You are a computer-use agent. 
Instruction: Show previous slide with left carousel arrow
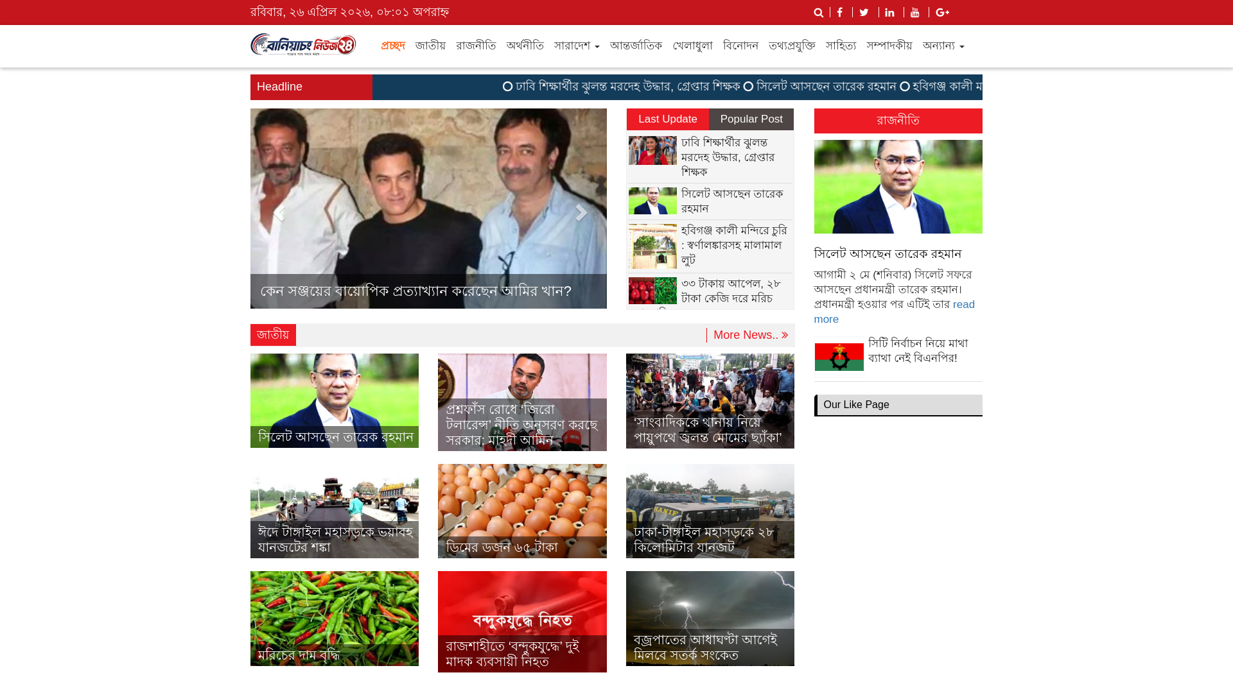[278, 212]
